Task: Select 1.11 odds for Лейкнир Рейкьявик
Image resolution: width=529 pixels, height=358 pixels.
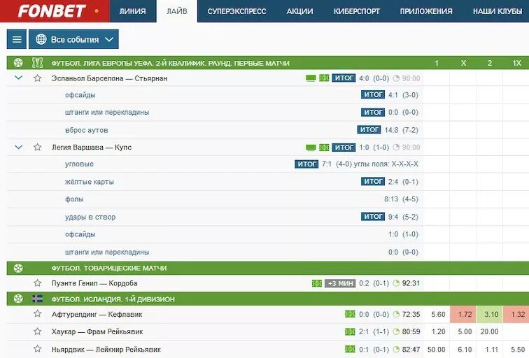Action: (491, 349)
